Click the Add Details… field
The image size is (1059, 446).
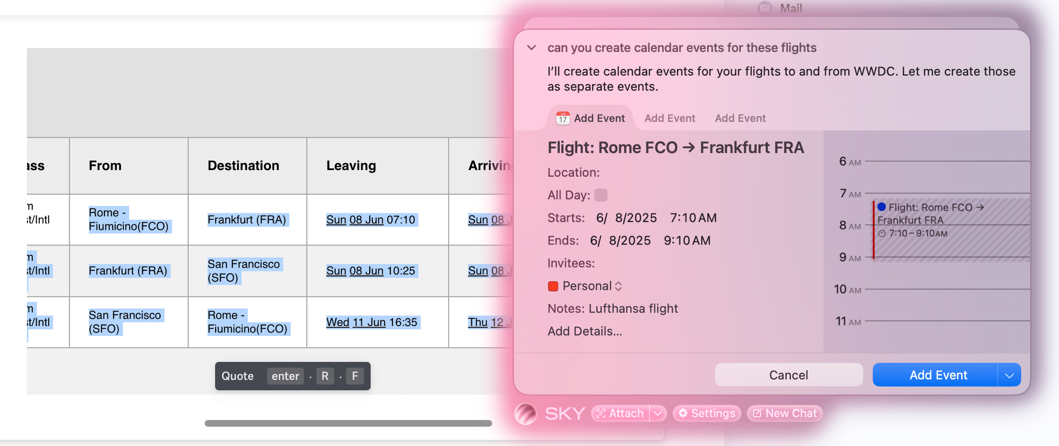[585, 331]
